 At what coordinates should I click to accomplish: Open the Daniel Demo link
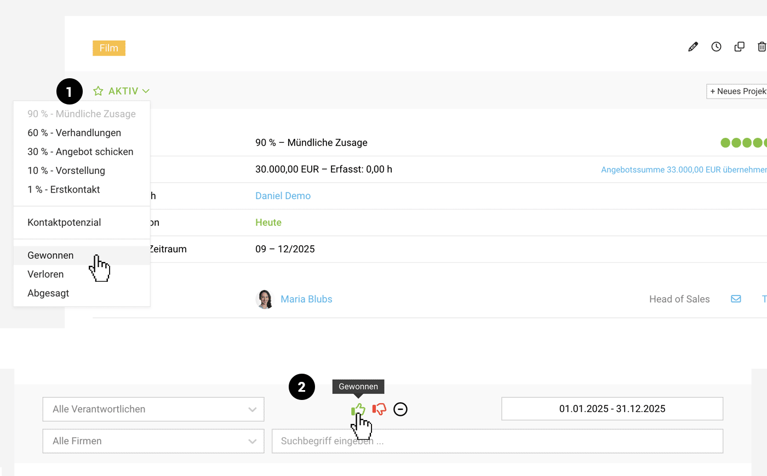pyautogui.click(x=283, y=196)
